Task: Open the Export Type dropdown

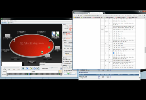Action: pyautogui.click(x=70, y=67)
